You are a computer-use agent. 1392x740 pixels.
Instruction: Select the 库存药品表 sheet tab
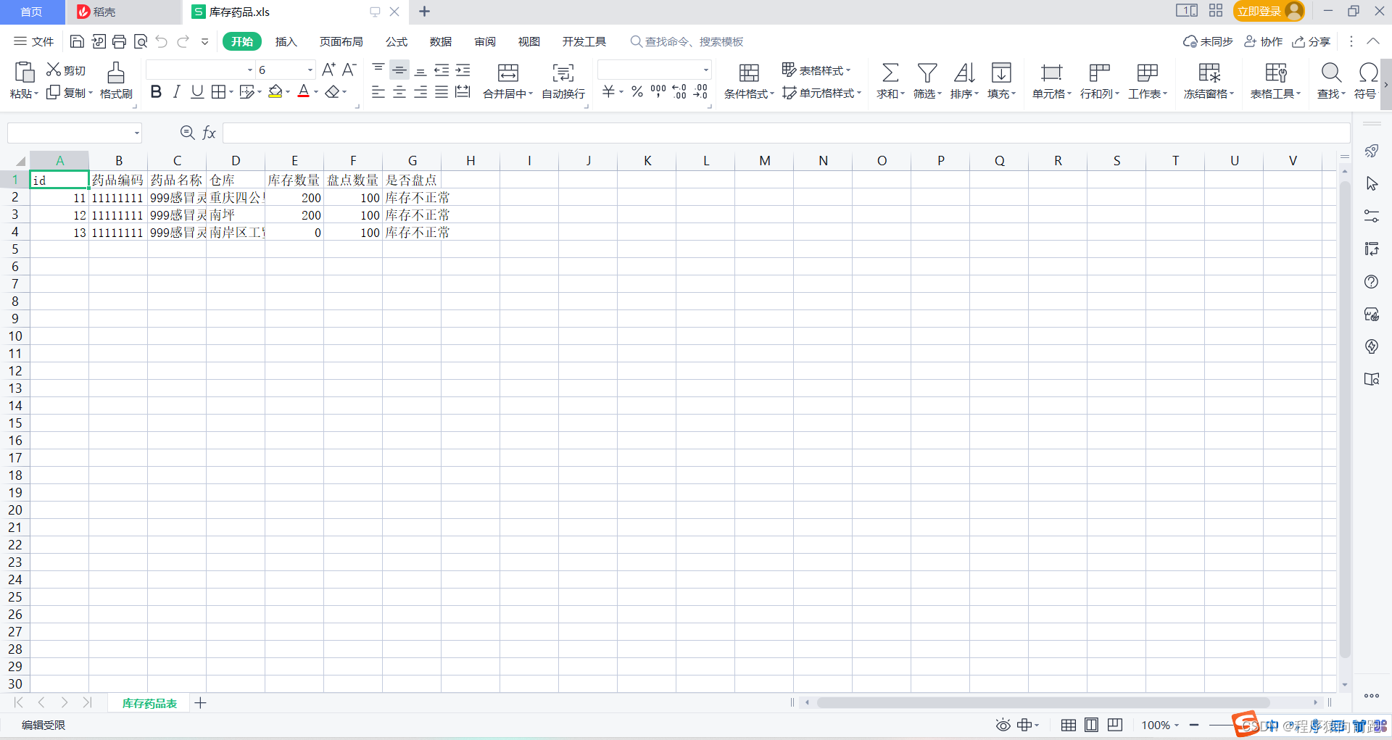[149, 703]
